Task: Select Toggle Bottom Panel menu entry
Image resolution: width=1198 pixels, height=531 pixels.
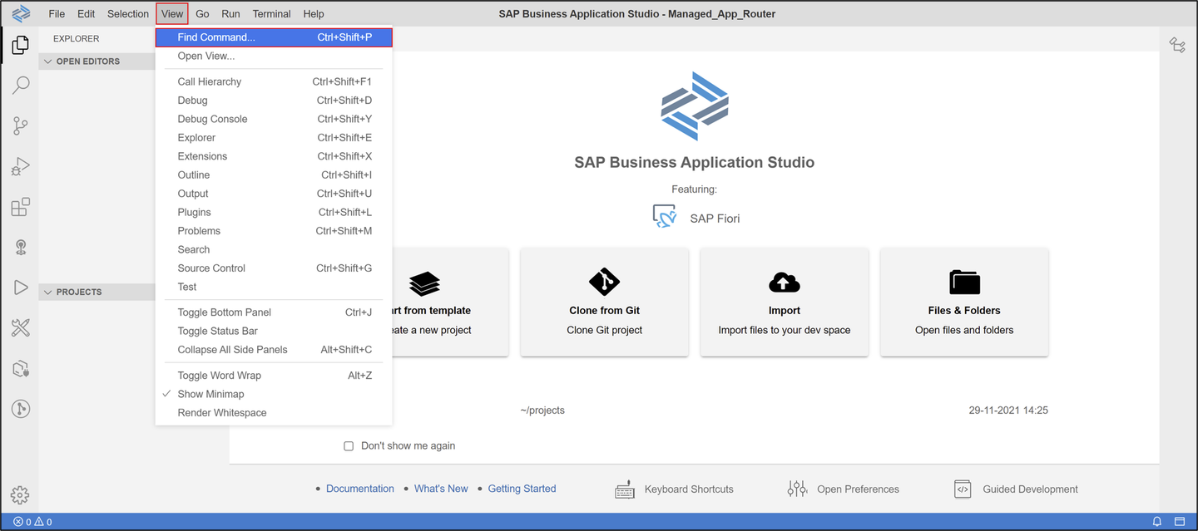Action: (274, 312)
